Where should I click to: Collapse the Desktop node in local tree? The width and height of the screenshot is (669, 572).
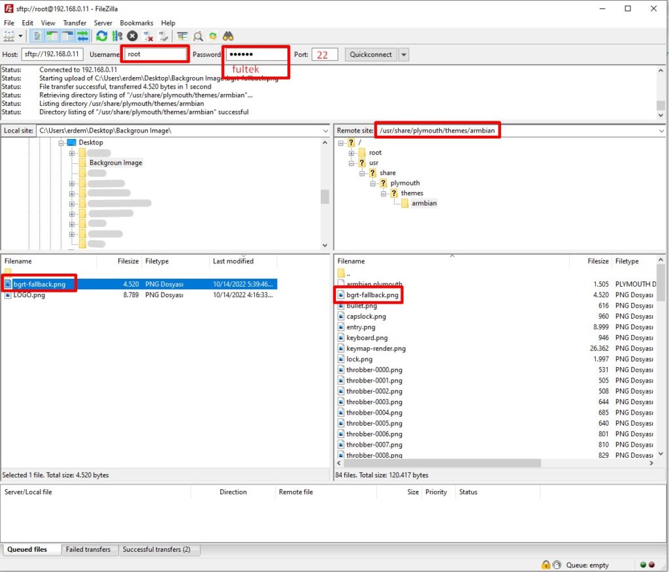61,142
